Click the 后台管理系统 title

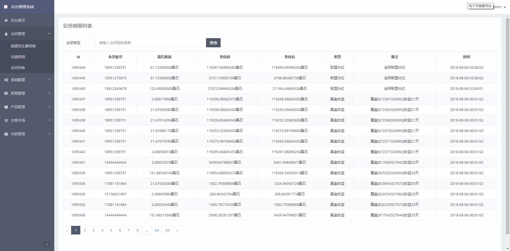(23, 7)
